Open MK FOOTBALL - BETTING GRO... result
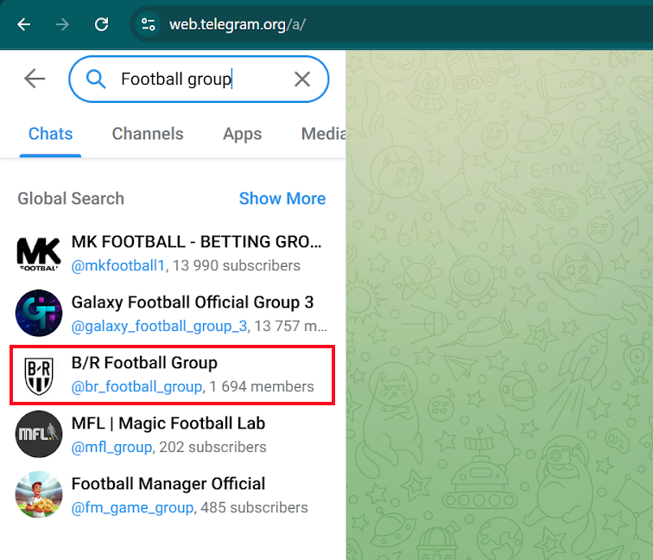This screenshot has height=560, width=653. coord(173,253)
